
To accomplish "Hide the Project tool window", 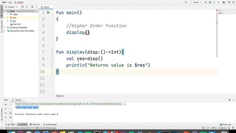I will tap(37, 7).
